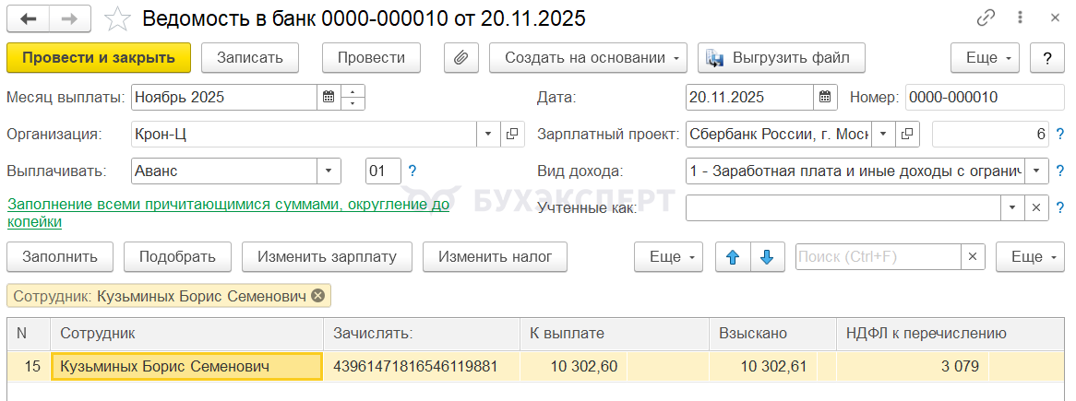Screen dimensions: 1076x401
Task: Open top-right Еще menu
Action: coord(985,57)
